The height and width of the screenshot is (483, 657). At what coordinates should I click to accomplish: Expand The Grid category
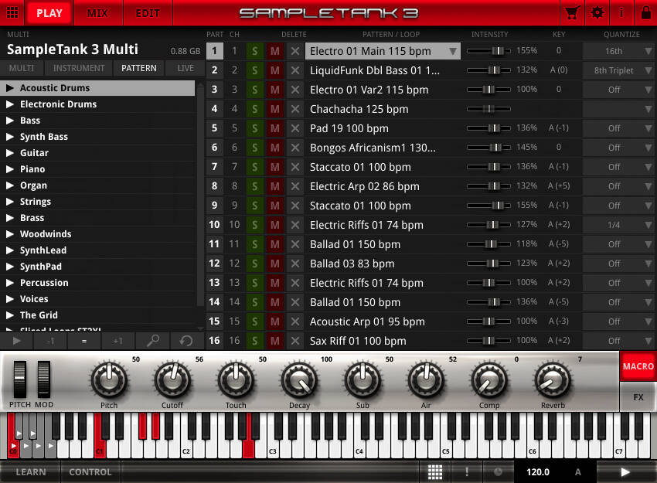[x=10, y=315]
